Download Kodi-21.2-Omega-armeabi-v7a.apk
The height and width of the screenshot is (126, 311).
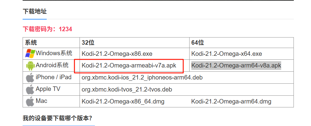point(129,65)
